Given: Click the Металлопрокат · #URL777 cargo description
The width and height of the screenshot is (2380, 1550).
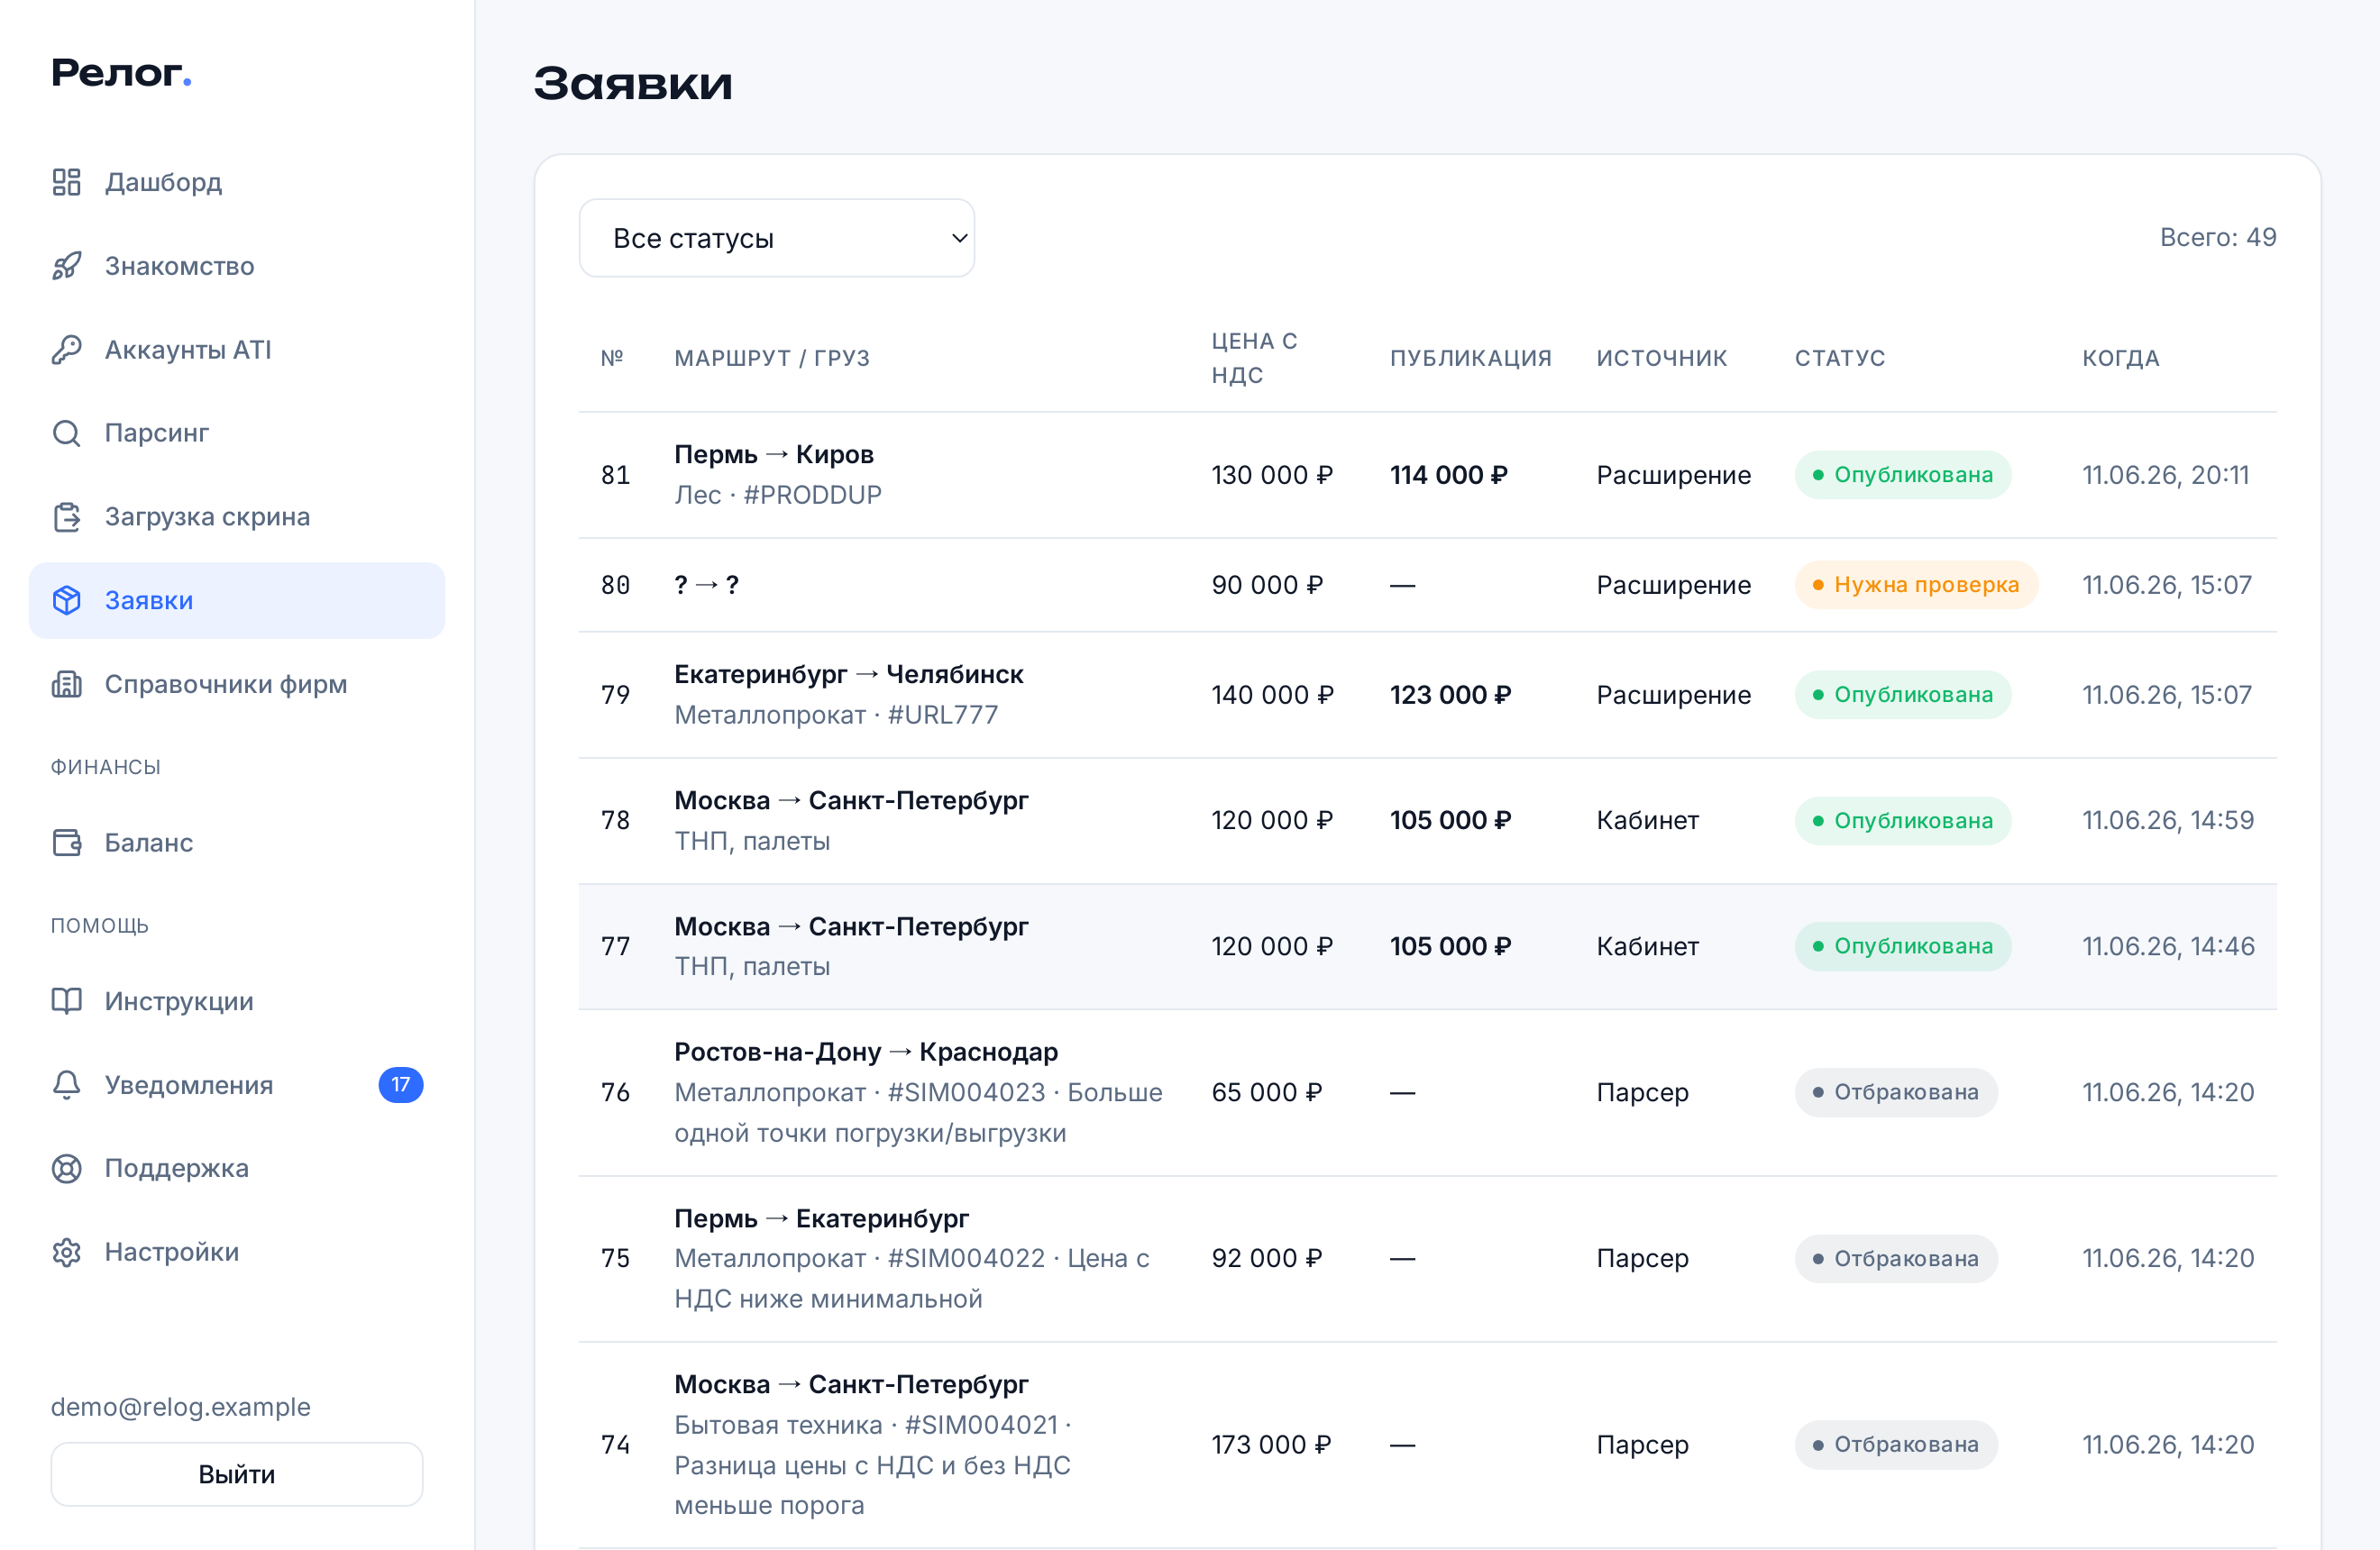Looking at the screenshot, I should tap(836, 715).
